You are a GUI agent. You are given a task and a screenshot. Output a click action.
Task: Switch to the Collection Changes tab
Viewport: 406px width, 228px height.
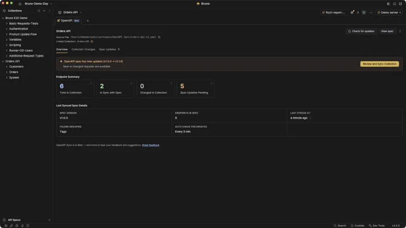[84, 49]
